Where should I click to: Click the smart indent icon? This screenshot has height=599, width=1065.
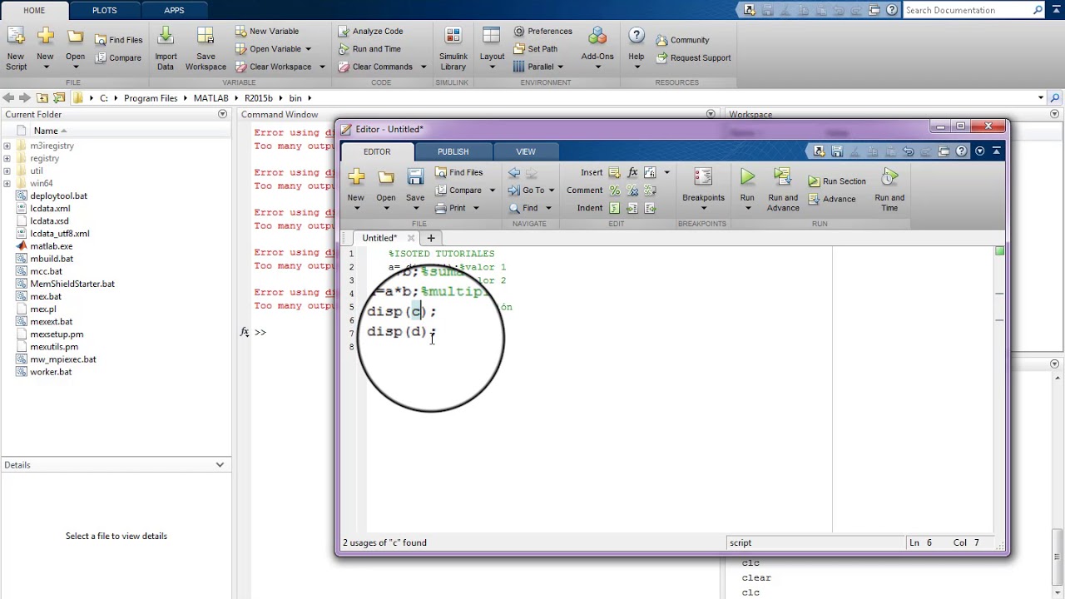tap(614, 208)
